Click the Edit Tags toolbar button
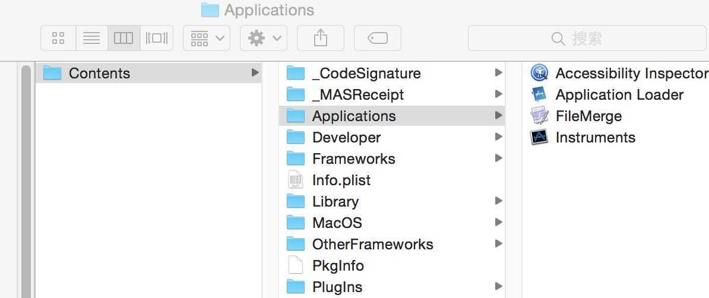Image resolution: width=709 pixels, height=298 pixels. point(378,38)
